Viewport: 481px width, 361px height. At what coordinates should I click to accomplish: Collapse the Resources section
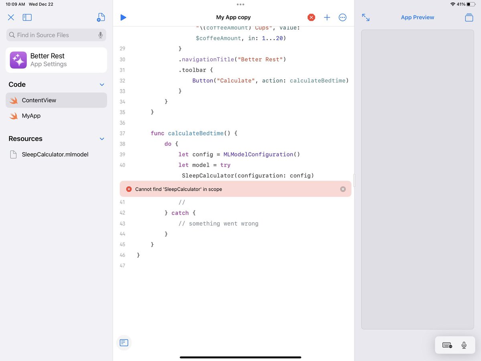pyautogui.click(x=102, y=139)
